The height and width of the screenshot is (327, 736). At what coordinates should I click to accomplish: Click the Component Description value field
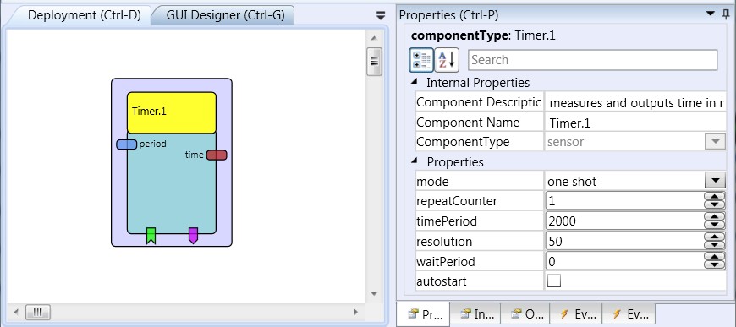point(635,103)
